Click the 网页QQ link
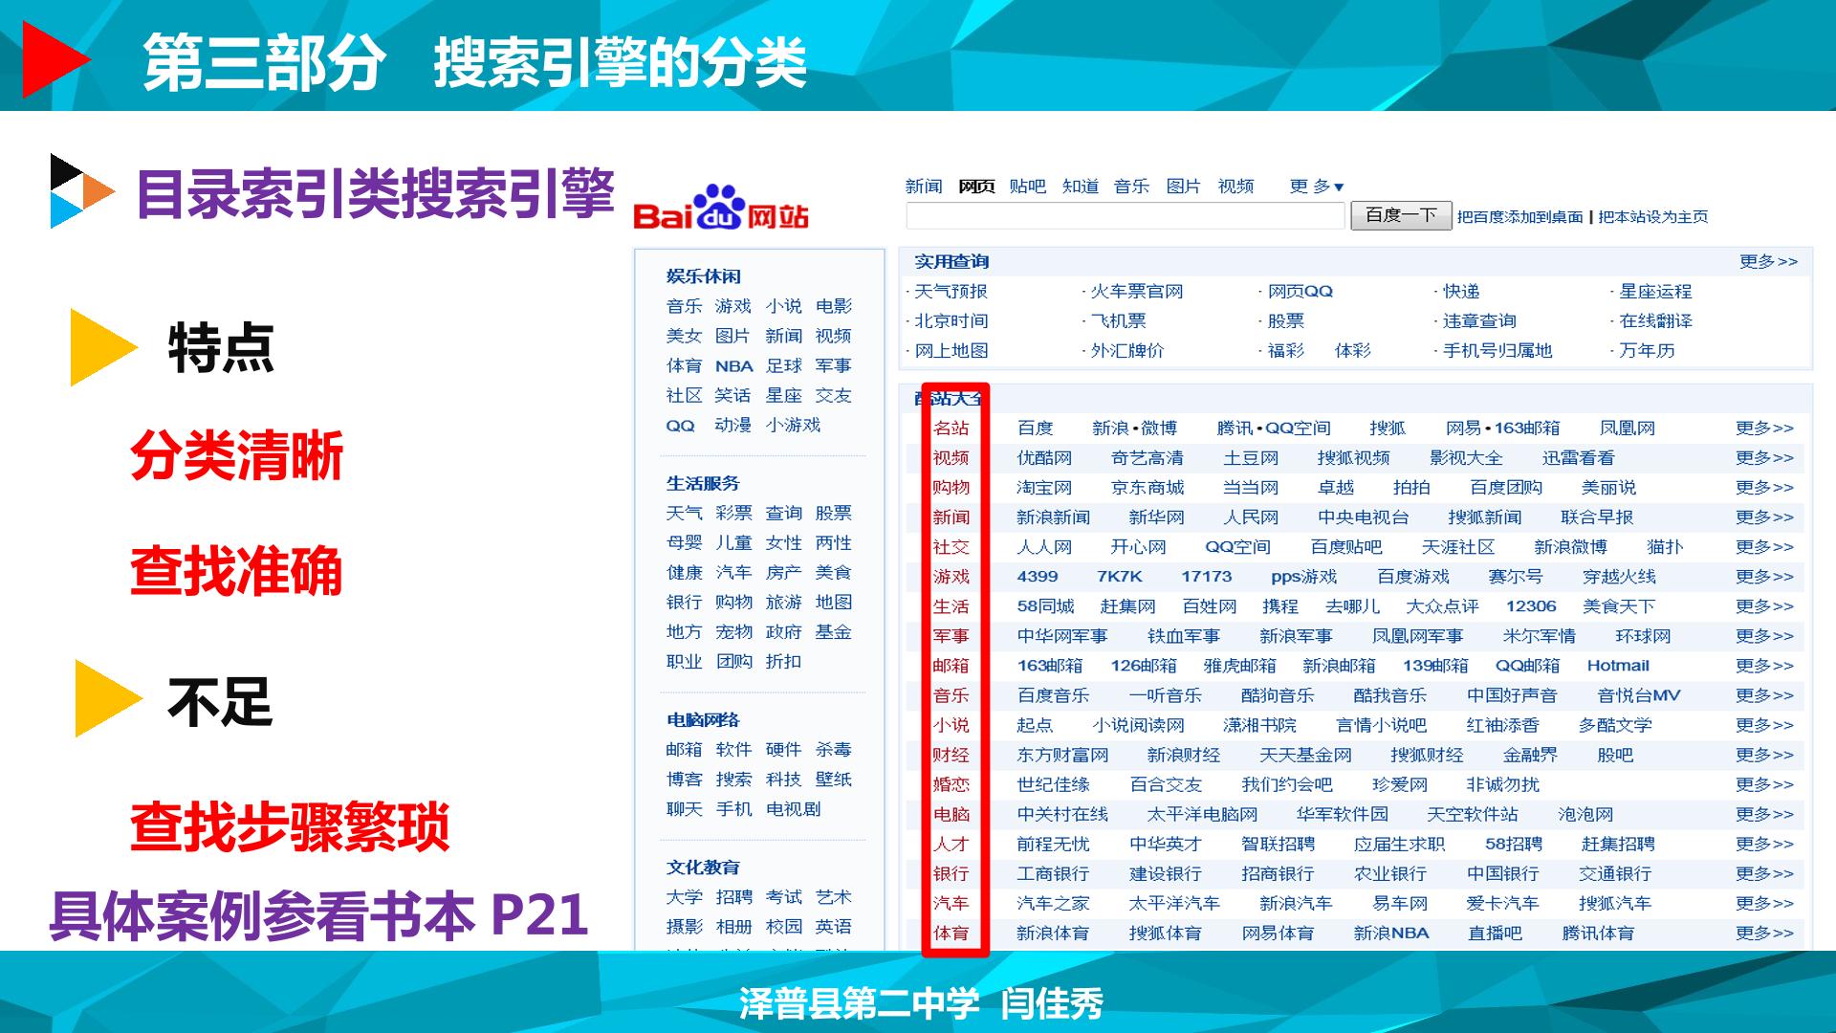 coord(1300,292)
